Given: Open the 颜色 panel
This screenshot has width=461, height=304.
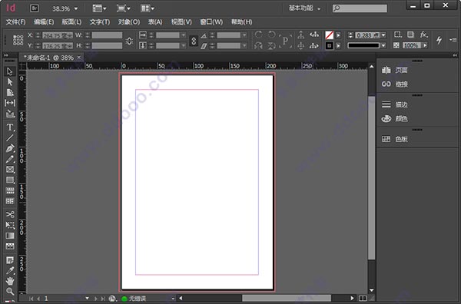Looking at the screenshot, I should coord(395,119).
